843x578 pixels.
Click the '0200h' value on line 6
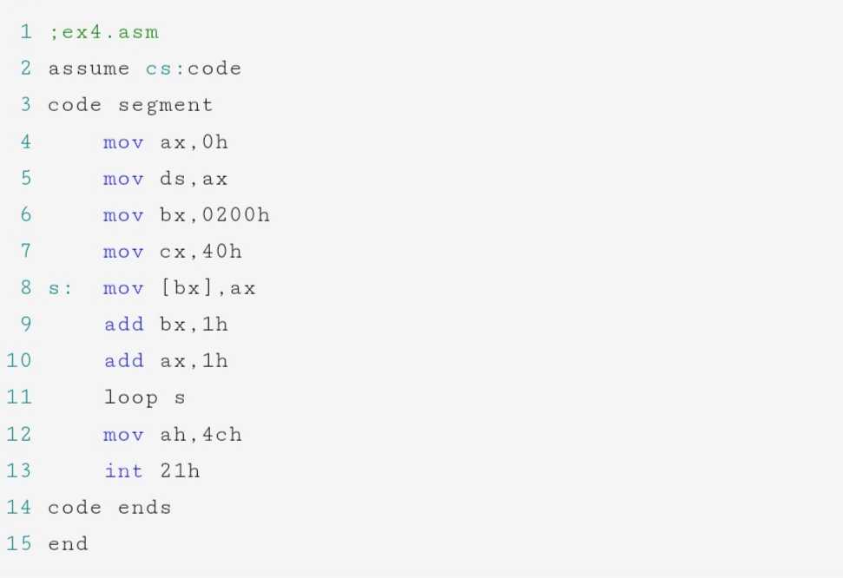pyautogui.click(x=235, y=215)
